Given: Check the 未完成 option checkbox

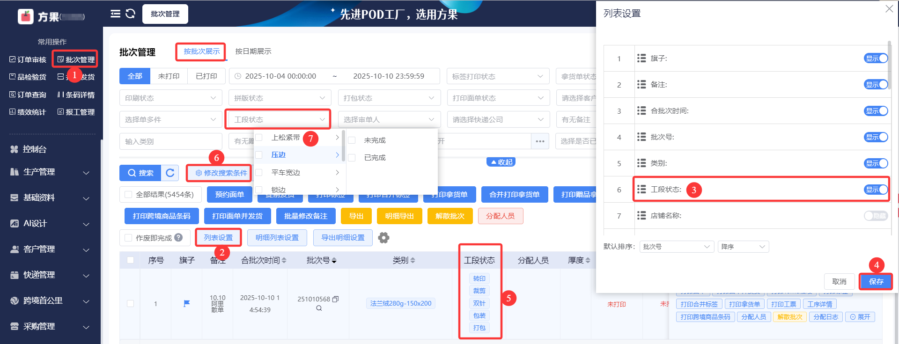Looking at the screenshot, I should pyautogui.click(x=352, y=140).
